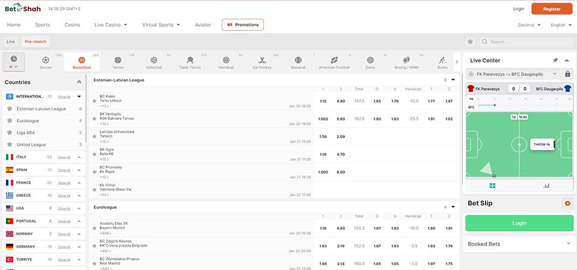Pick odds 1.12 for BC Kalev
The width and height of the screenshot is (577, 270).
(x=323, y=101)
